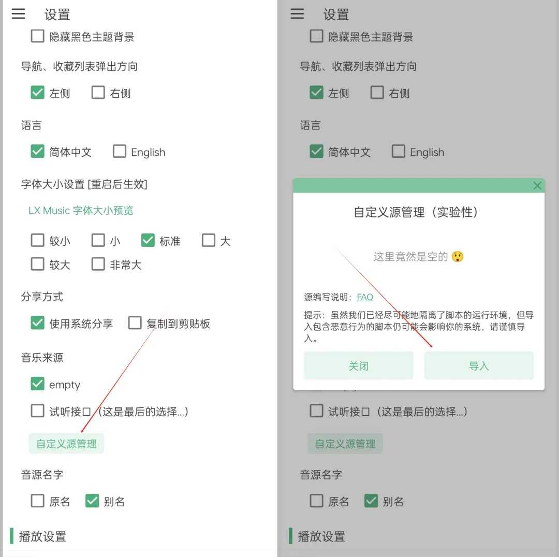
Task: Enable 试听接口 source in left panel
Action: click(x=37, y=411)
